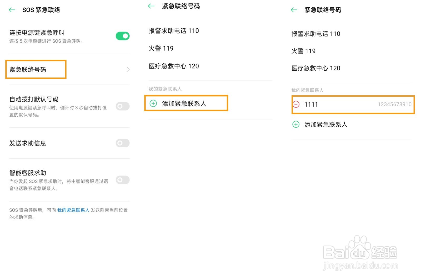421x280 pixels.
Task: Enable 发送求助信息 switch
Action: [x=122, y=143]
